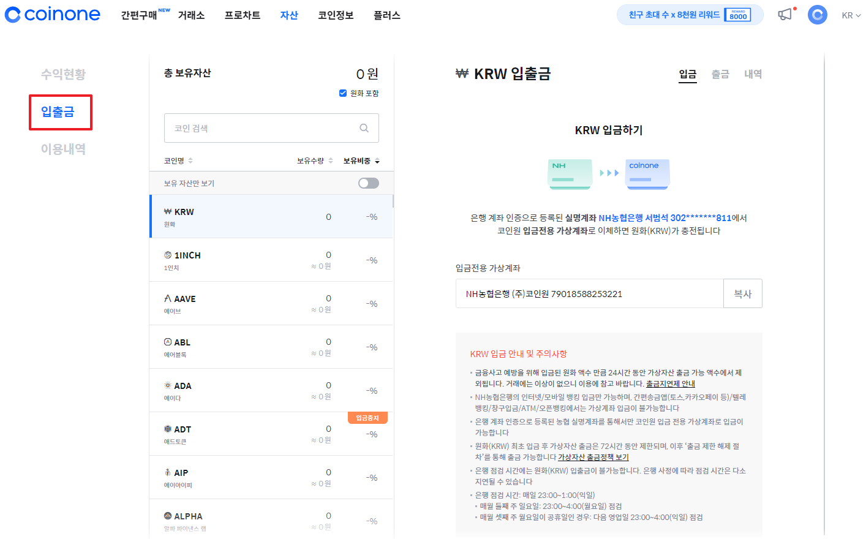Select 수익현황 in the sidebar

[63, 74]
